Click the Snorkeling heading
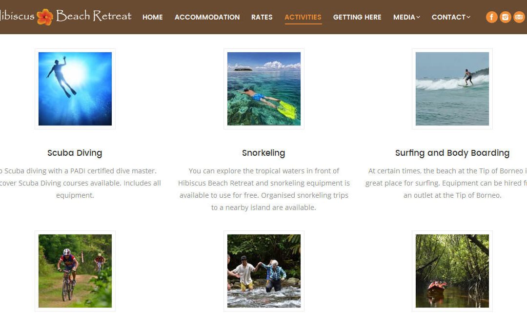 263,153
